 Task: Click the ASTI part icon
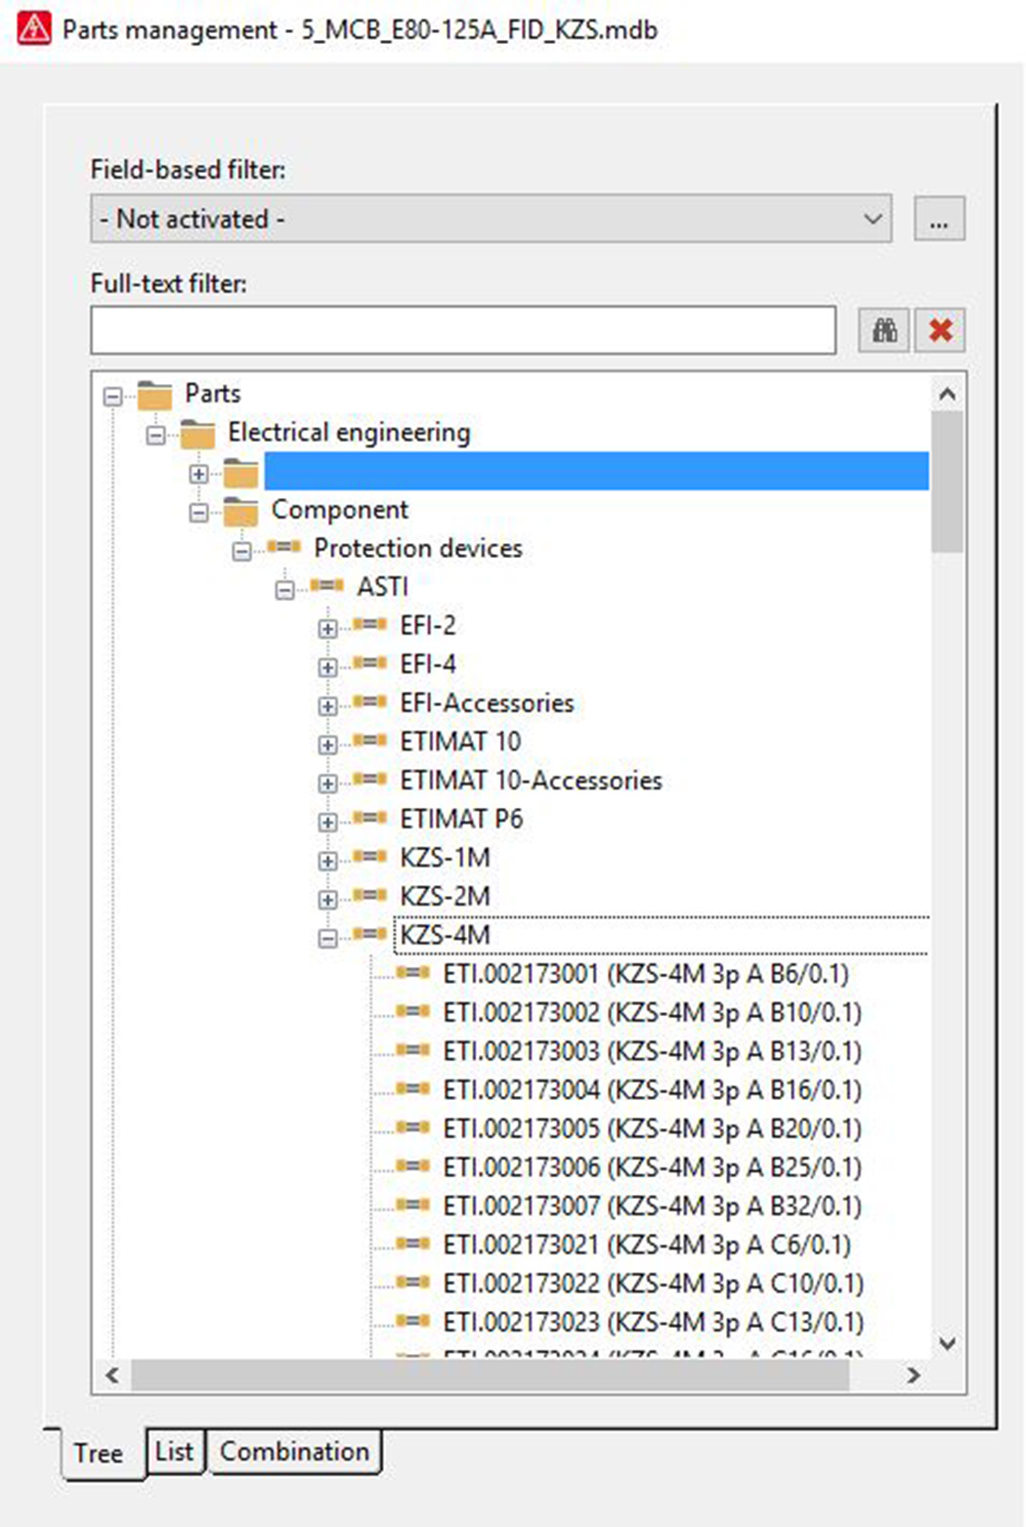coord(326,586)
